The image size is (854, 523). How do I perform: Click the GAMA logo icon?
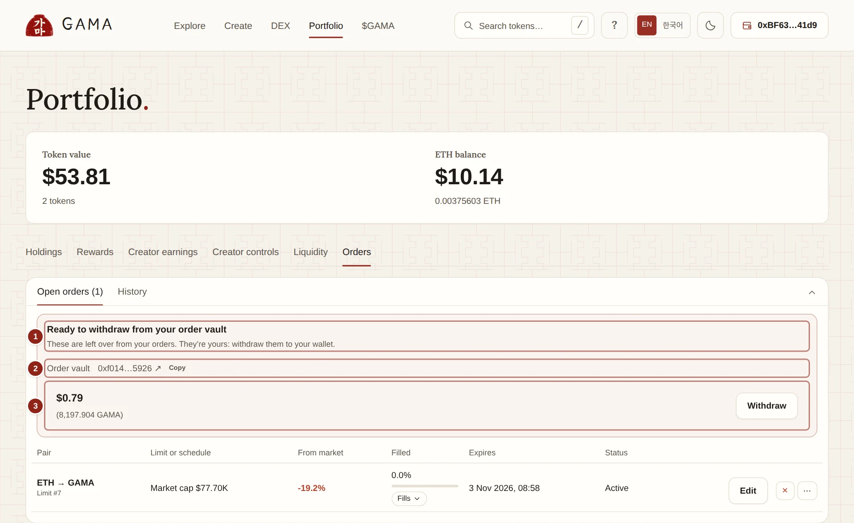pyautogui.click(x=39, y=25)
